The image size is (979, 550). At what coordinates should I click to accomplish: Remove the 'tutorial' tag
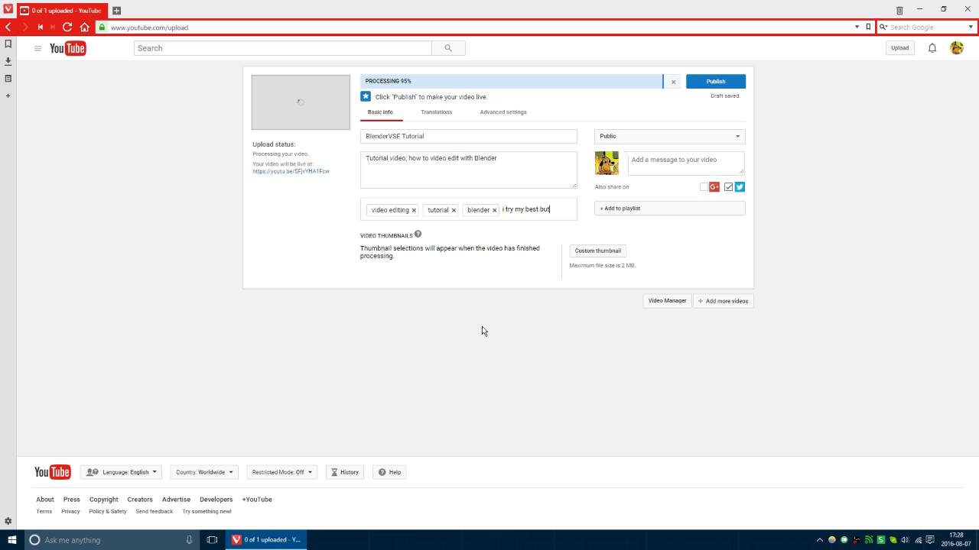454,210
